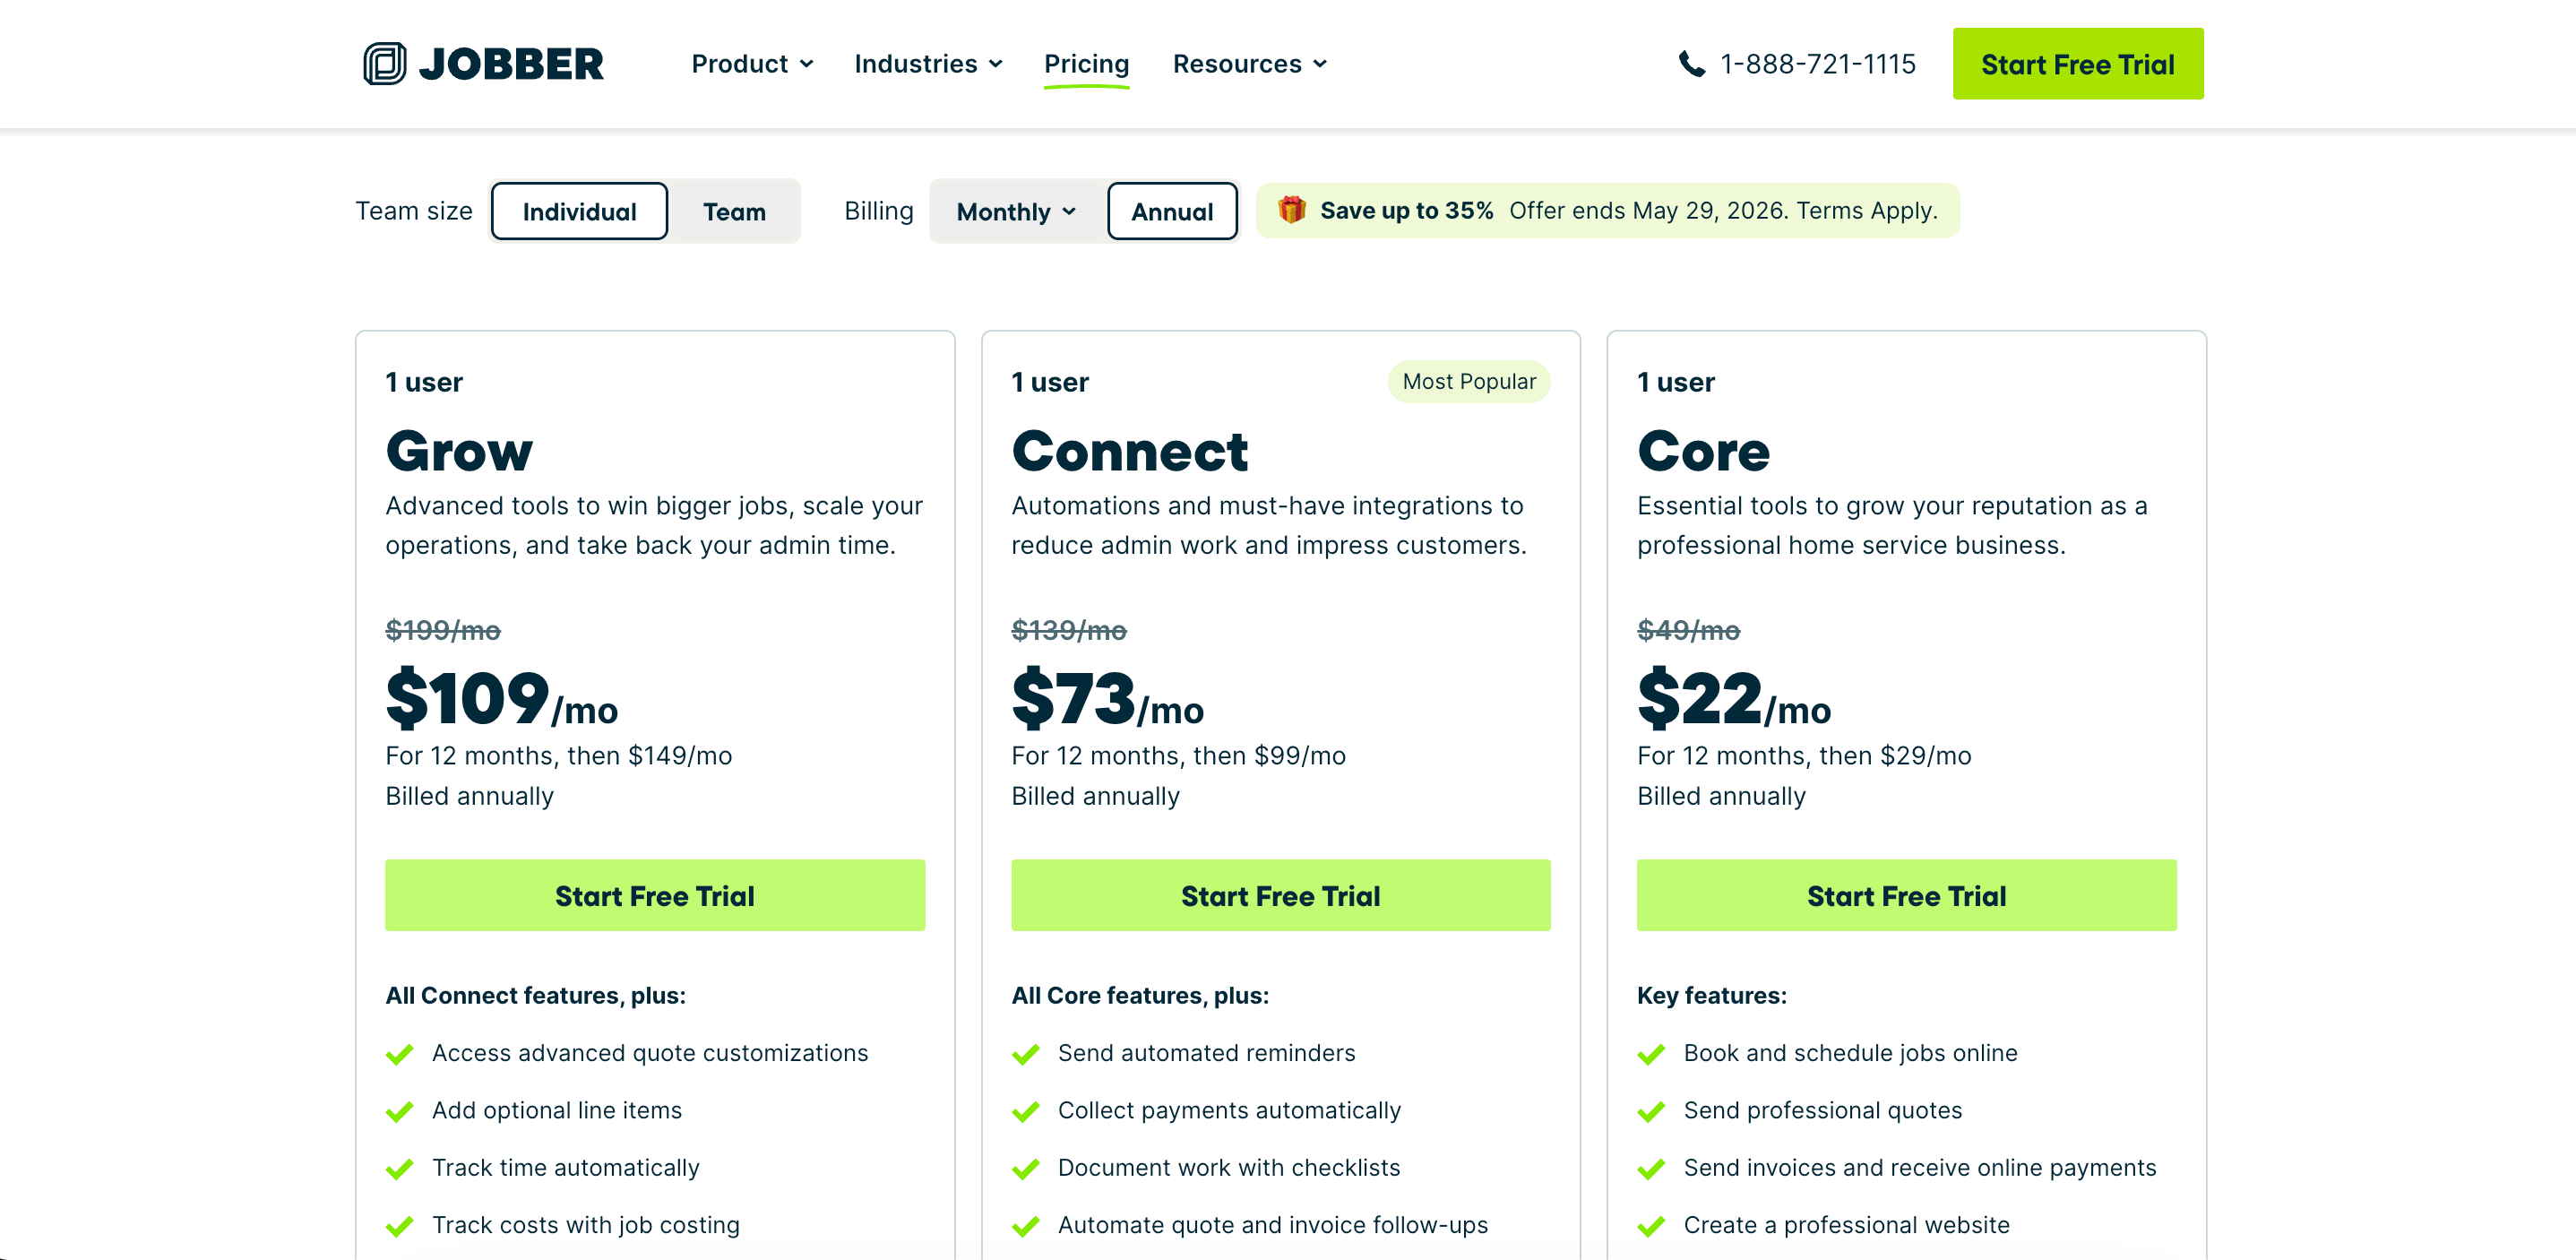Click 'For 12 months, then $29/mo' text

[1805, 756]
